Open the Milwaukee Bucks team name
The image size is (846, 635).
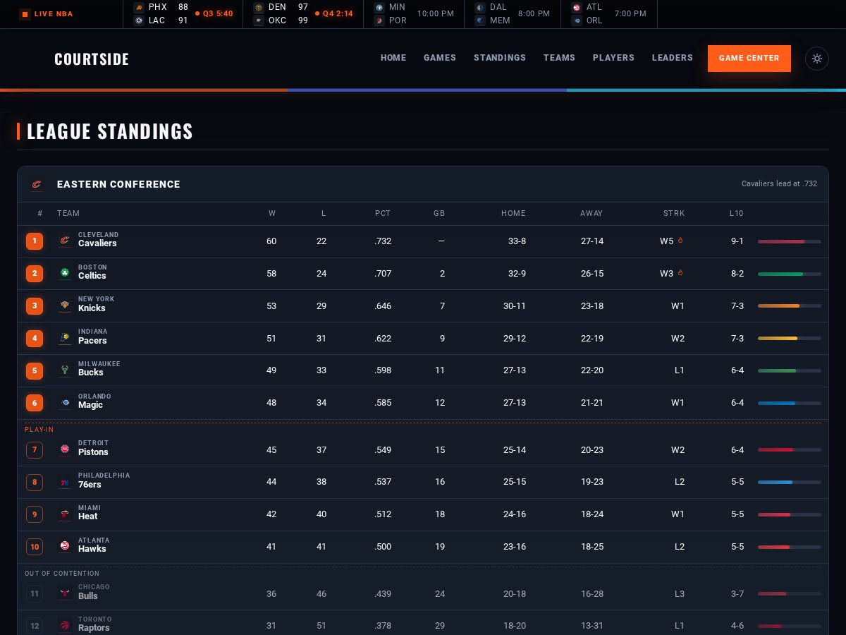coord(99,369)
